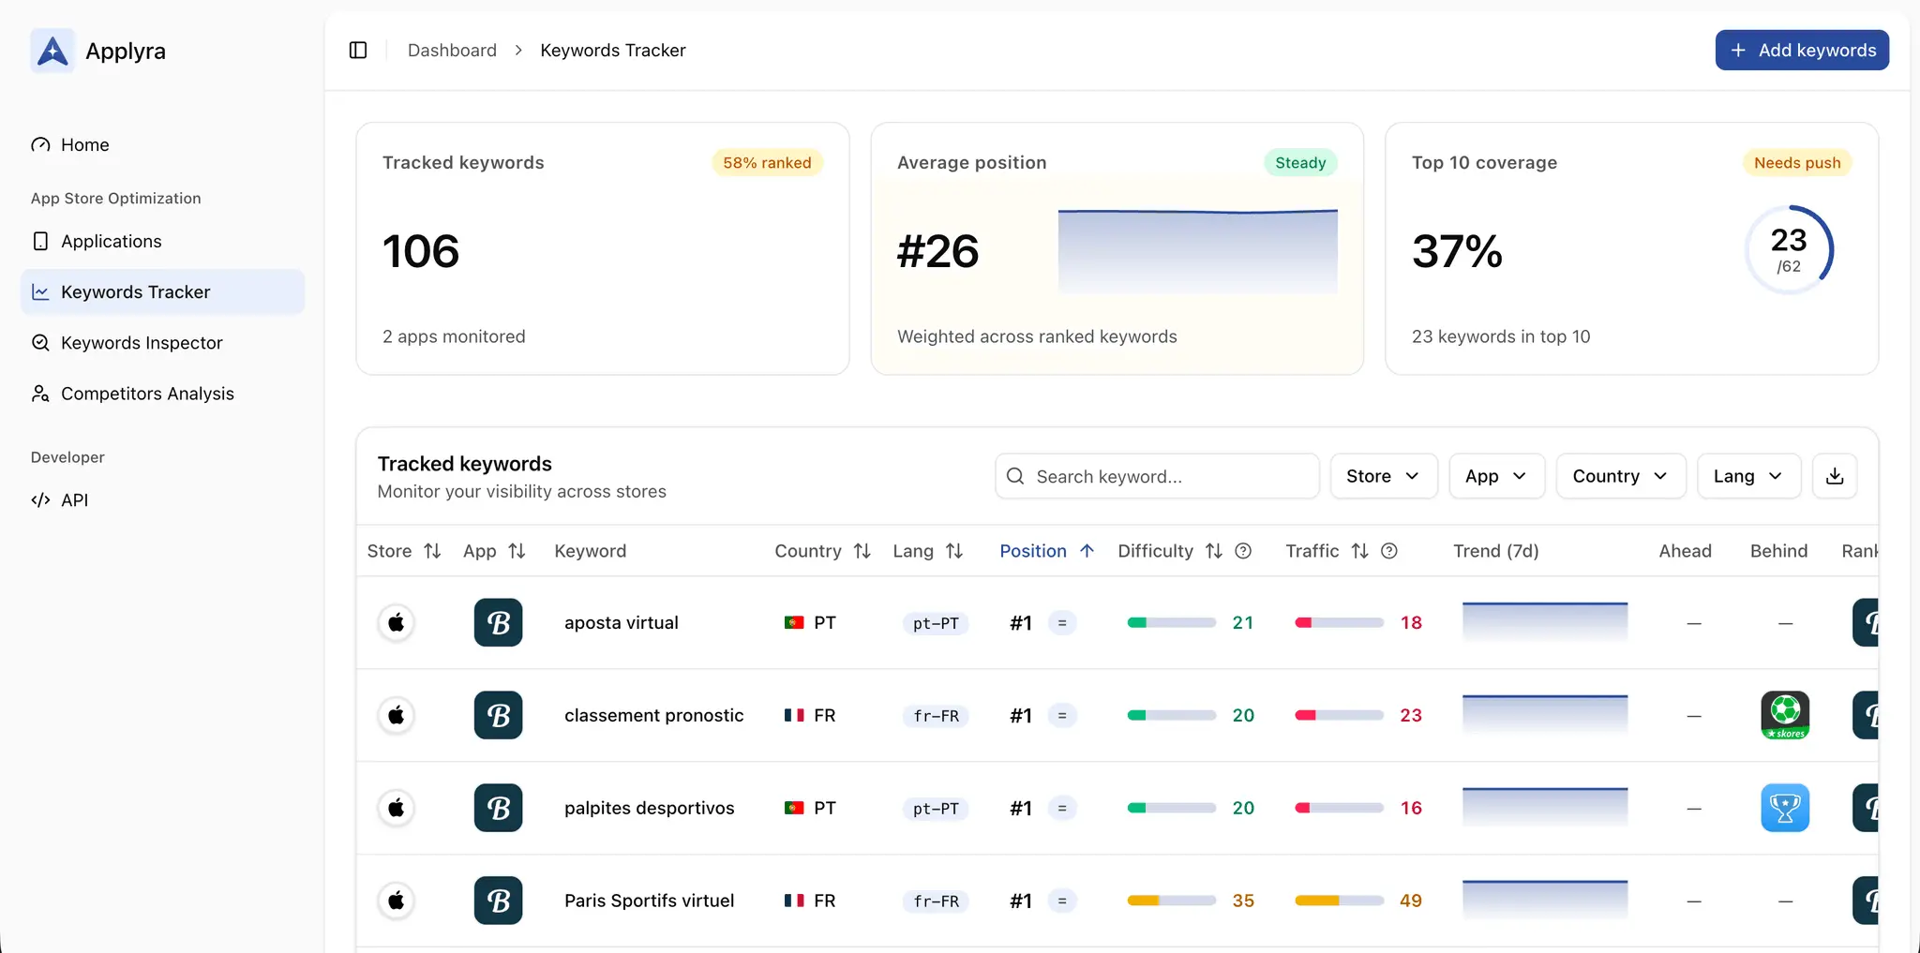The height and width of the screenshot is (953, 1920).
Task: Click the 58% ranked badge
Action: (x=767, y=163)
